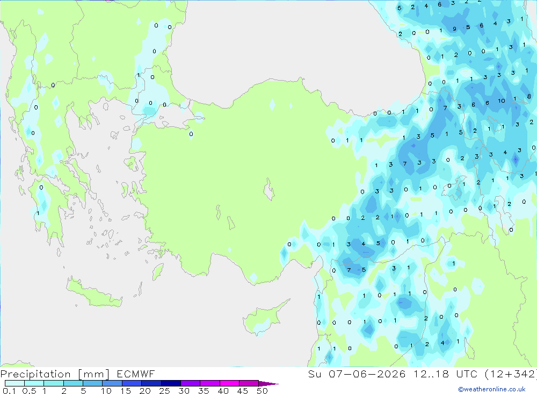Click the '9' precipitation value on the map
Viewport: 537px width, 394px height.
[x=454, y=29]
